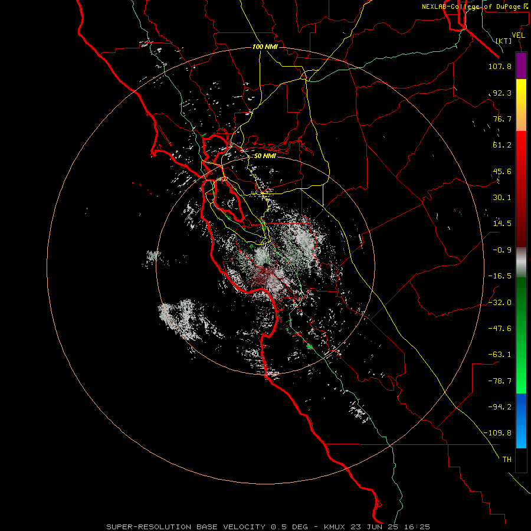Click the 61.2 legend value
This screenshot has width=531, height=531.
pyautogui.click(x=502, y=145)
